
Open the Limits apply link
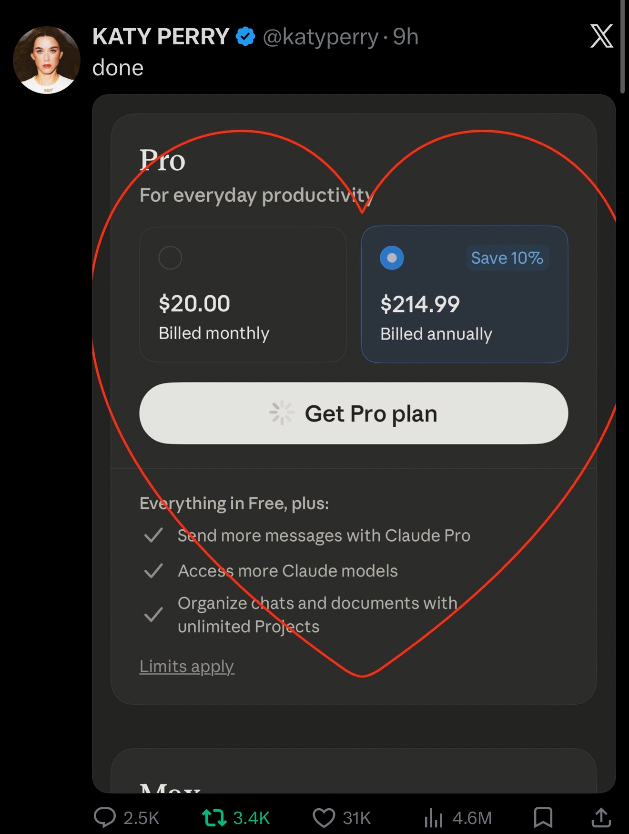[187, 666]
